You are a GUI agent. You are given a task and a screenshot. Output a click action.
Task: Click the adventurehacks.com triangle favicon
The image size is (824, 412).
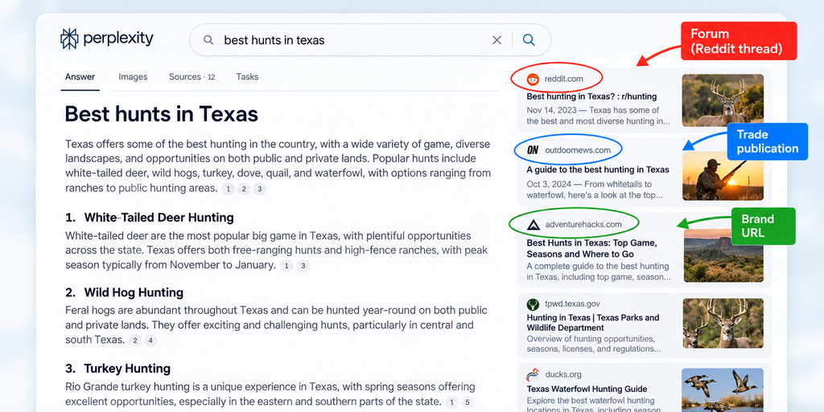click(533, 225)
